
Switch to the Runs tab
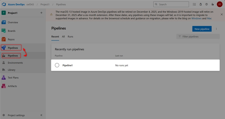point(70,36)
